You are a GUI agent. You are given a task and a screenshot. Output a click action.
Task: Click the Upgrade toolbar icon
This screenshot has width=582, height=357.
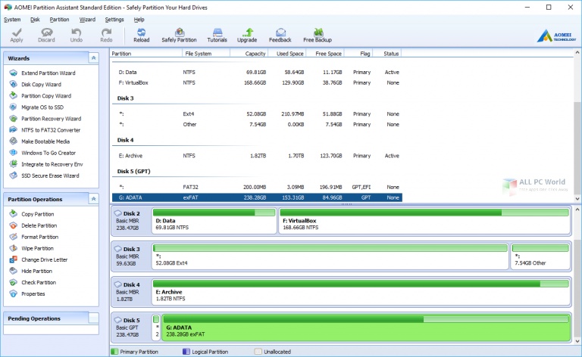tap(247, 36)
